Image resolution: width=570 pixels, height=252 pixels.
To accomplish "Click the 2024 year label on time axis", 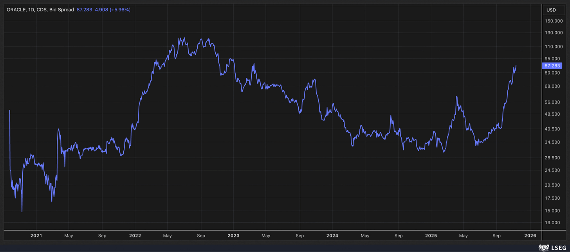I will tap(332, 236).
